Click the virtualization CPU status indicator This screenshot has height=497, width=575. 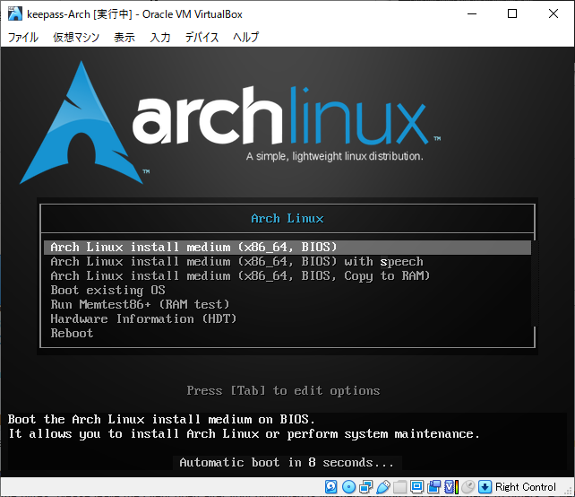point(451,487)
